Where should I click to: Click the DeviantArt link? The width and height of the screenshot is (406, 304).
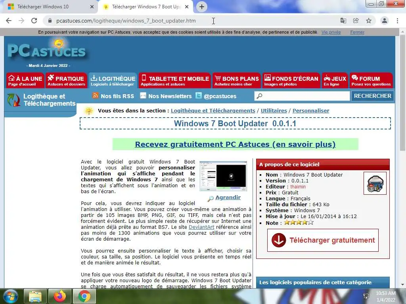[201, 227]
